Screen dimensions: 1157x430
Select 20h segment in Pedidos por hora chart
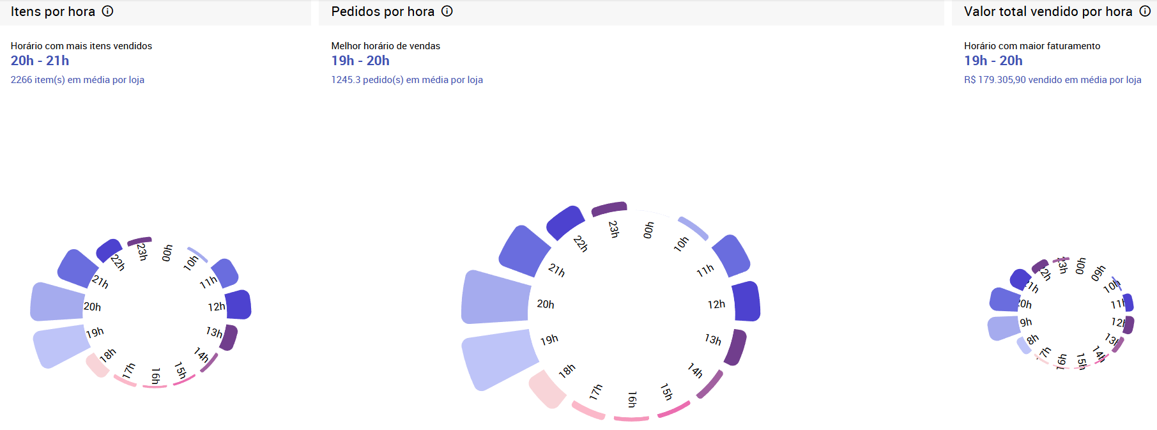tap(496, 297)
